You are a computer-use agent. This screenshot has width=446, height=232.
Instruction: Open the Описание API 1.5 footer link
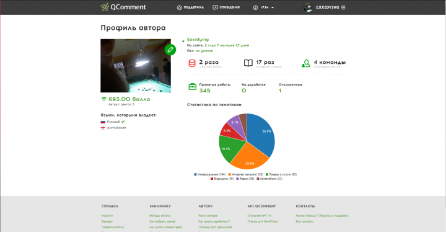pos(259,216)
